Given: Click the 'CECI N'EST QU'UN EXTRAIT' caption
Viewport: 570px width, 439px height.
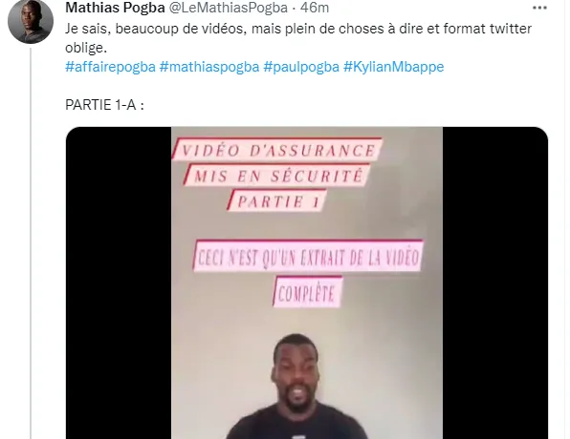Looking at the screenshot, I should (x=308, y=256).
